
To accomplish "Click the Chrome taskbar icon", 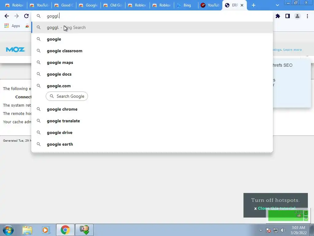I will [65, 230].
